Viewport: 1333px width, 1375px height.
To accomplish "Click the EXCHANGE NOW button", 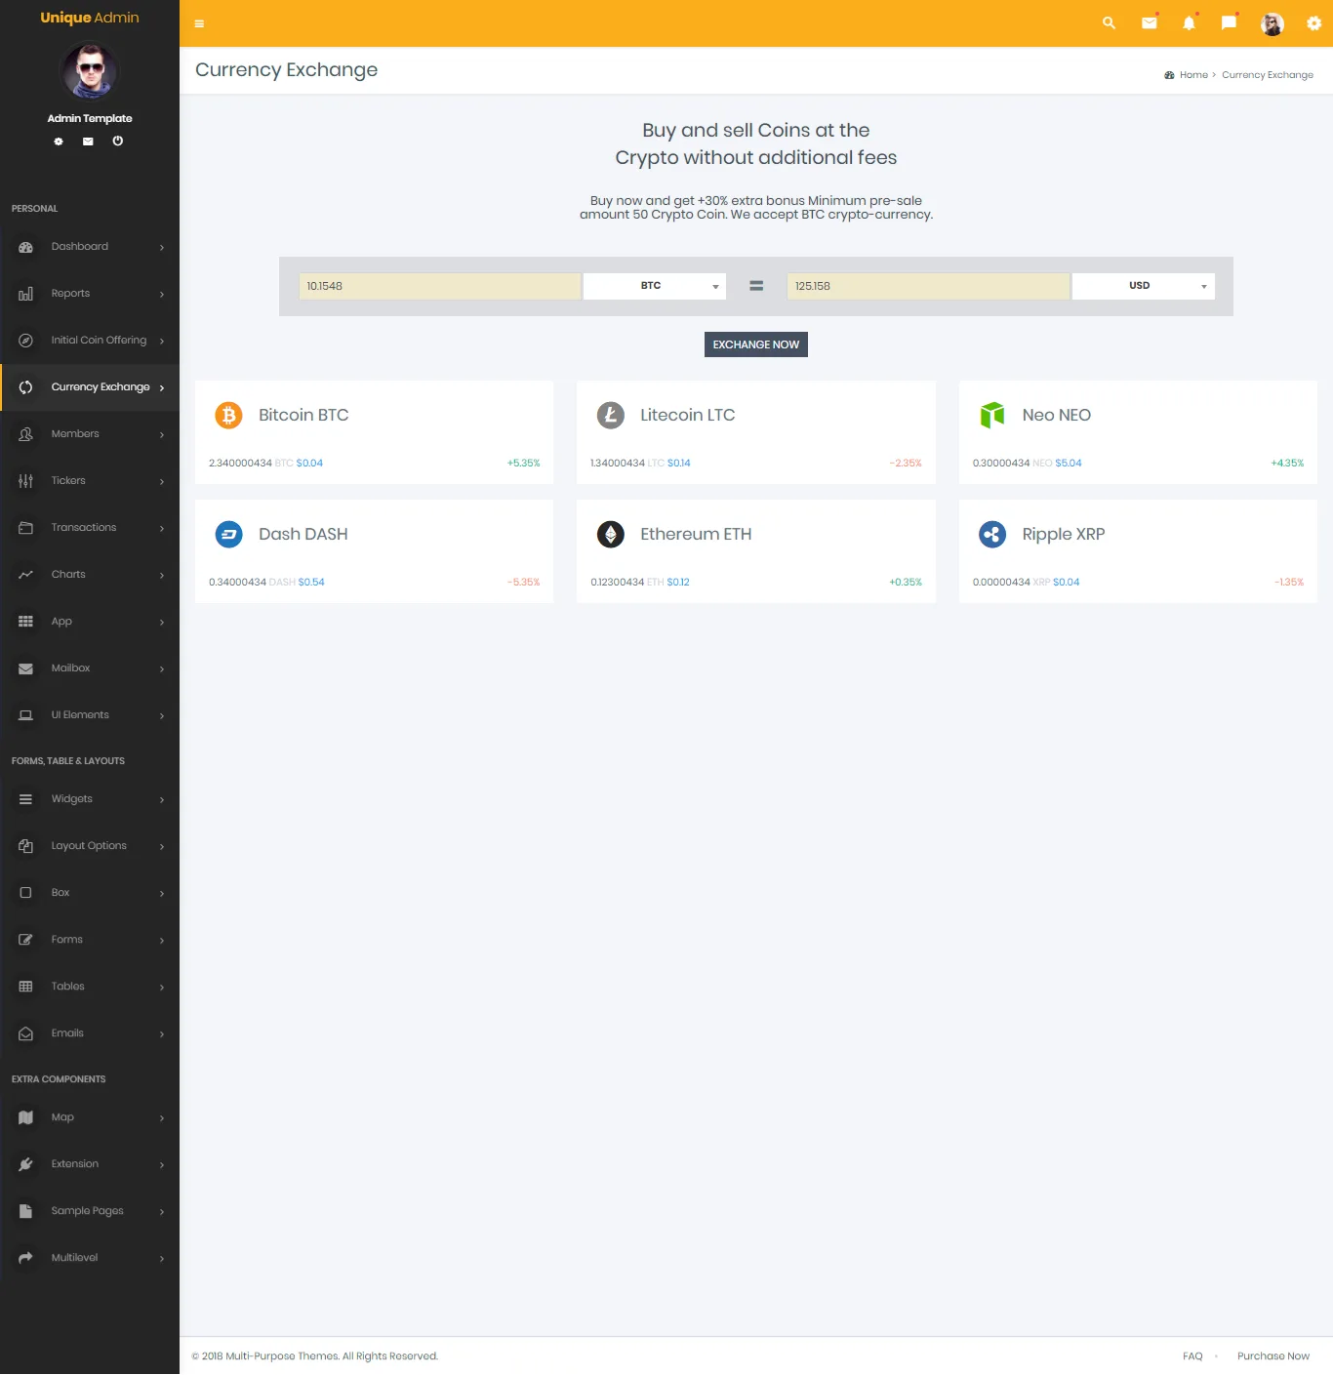I will [x=755, y=344].
